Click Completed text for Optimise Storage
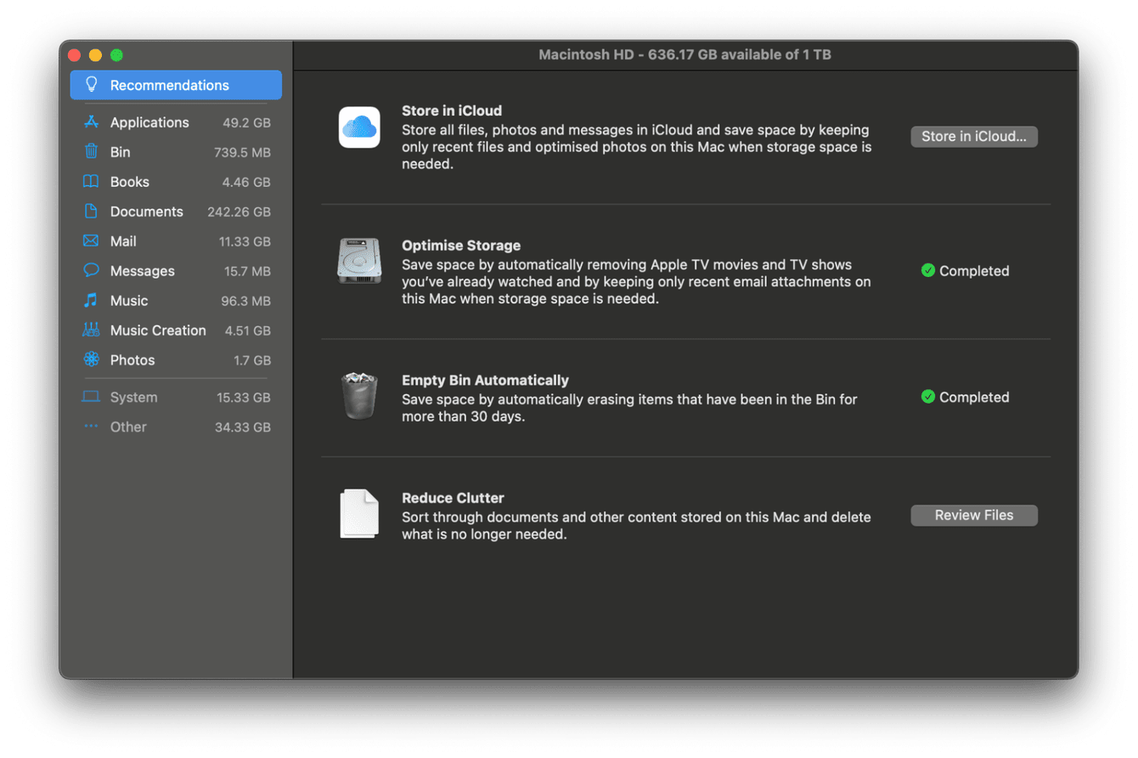Viewport: 1138px width, 758px height. click(x=974, y=271)
